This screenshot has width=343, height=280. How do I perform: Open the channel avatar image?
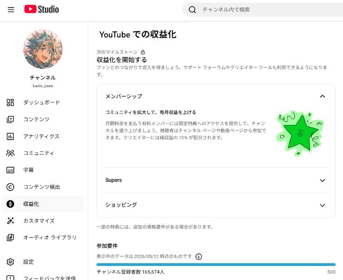43,49
